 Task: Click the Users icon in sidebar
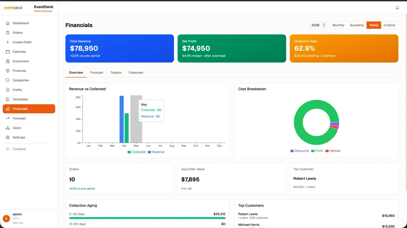8,128
